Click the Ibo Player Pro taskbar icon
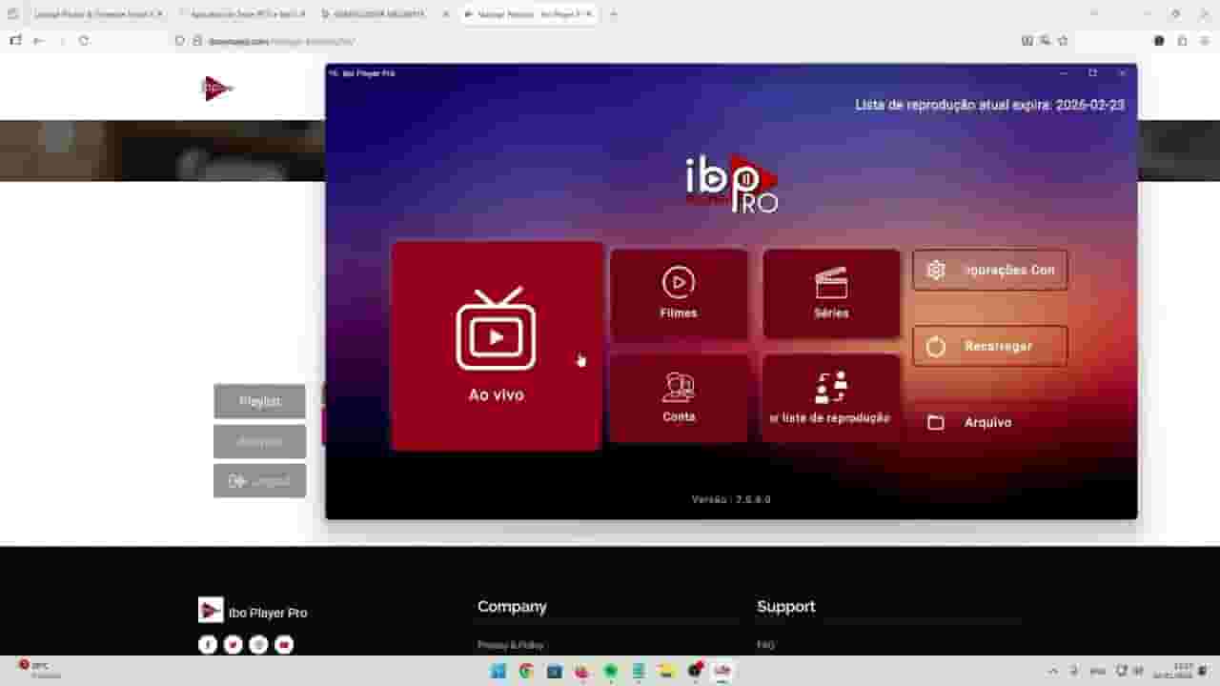The width and height of the screenshot is (1220, 686). (723, 671)
